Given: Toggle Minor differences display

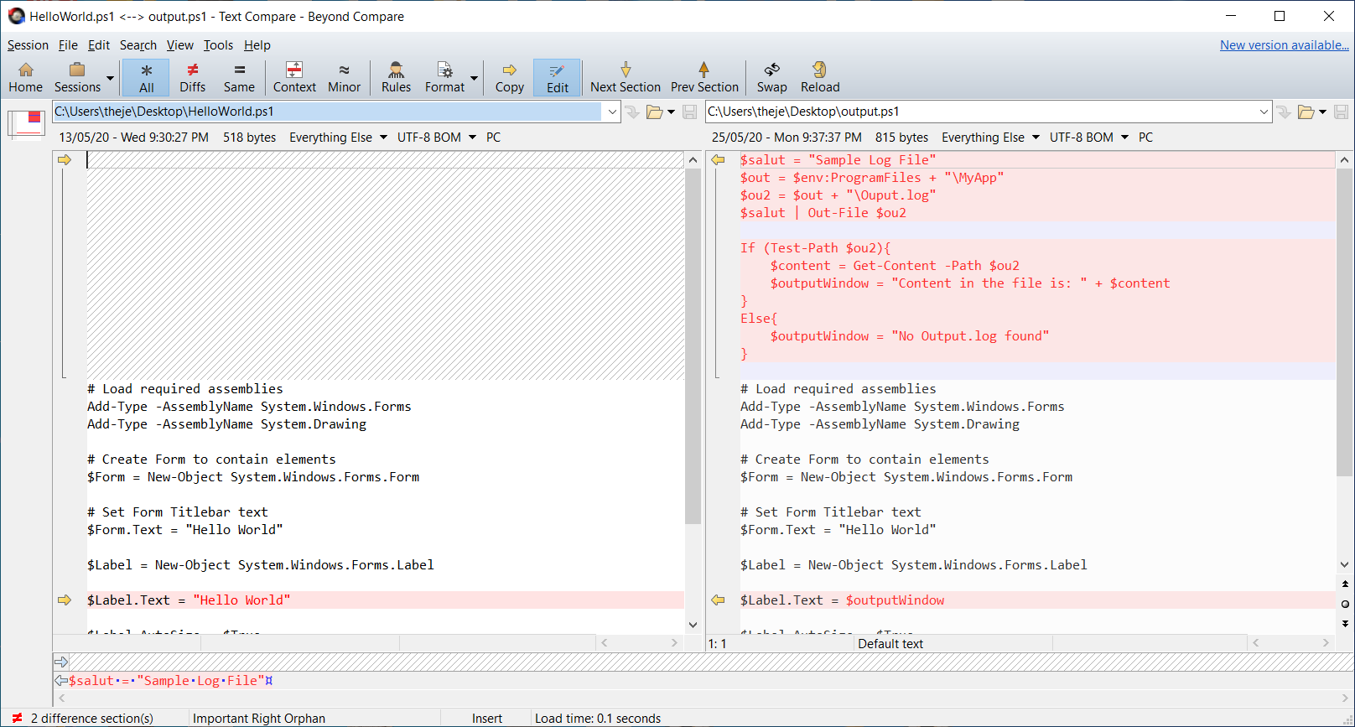Looking at the screenshot, I should (x=344, y=77).
